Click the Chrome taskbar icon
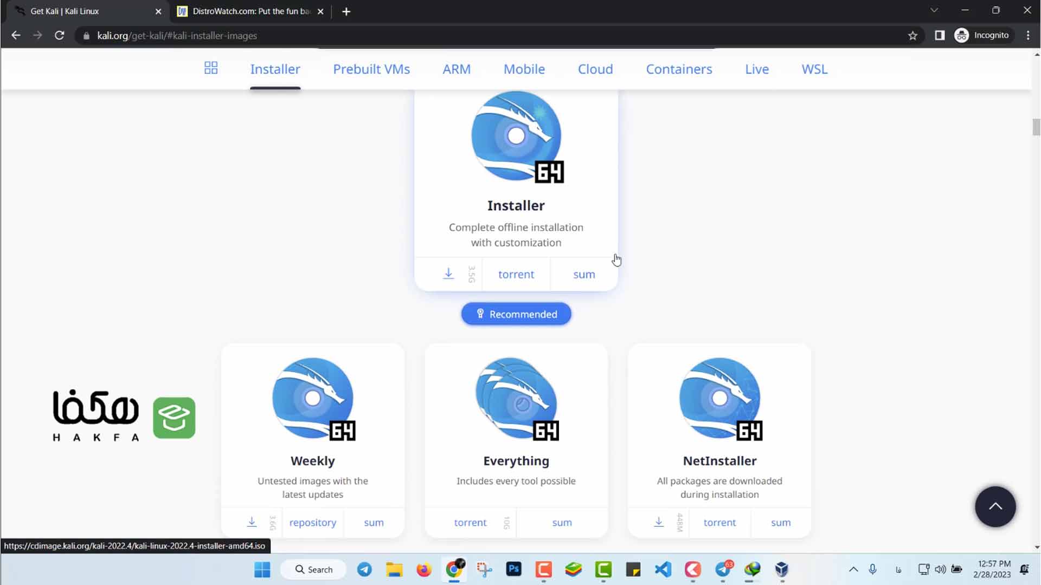 454,569
